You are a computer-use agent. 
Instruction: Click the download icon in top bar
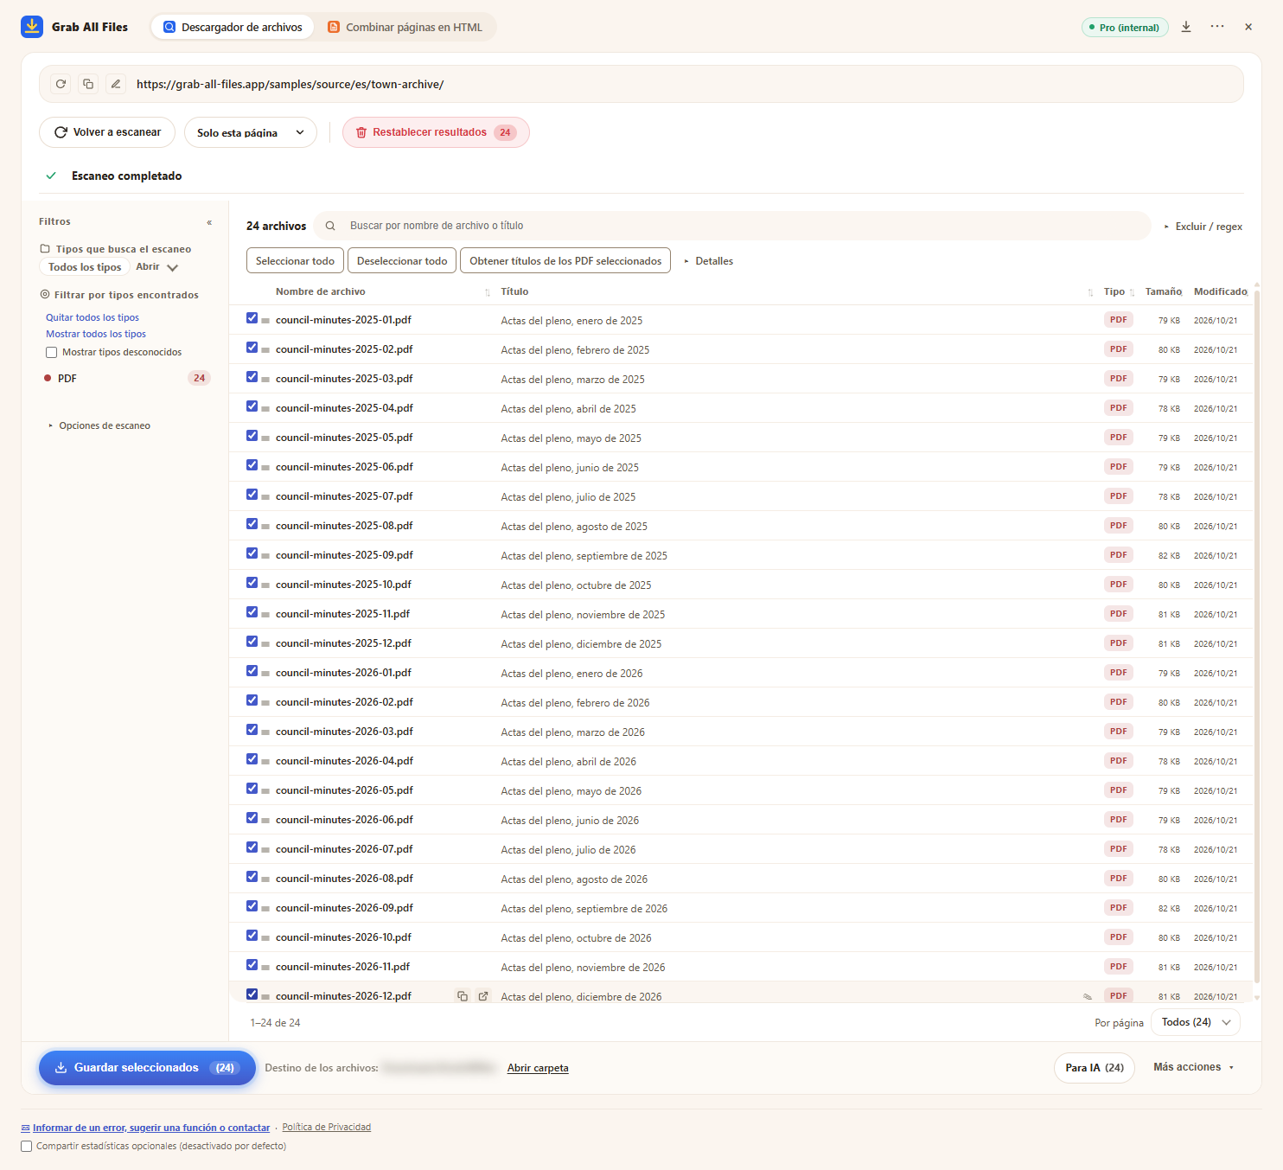pos(1186,27)
